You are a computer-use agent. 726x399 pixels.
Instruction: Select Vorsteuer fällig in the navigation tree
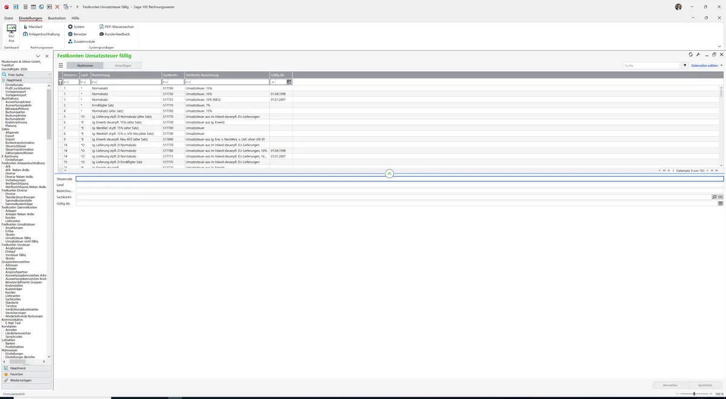point(16,255)
